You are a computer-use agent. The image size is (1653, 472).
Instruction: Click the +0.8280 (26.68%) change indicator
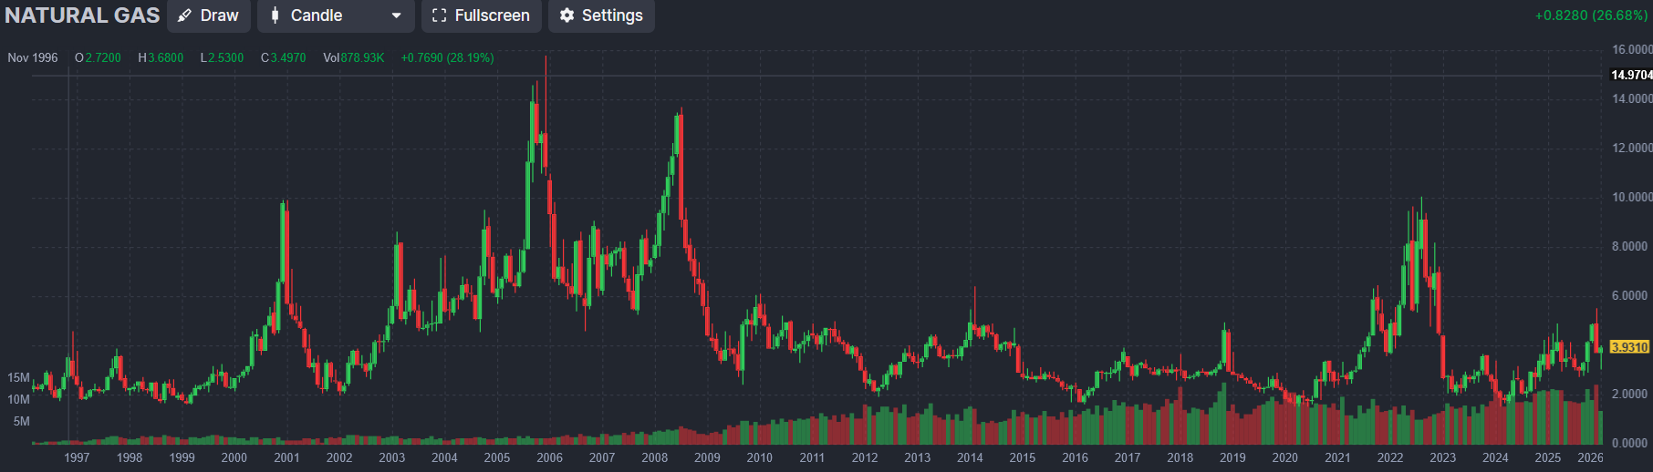pos(1591,15)
